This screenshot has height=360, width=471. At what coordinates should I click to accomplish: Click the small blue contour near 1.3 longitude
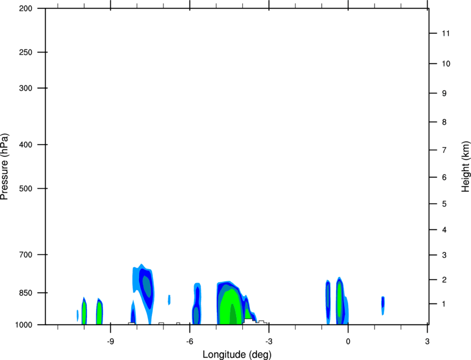click(383, 305)
